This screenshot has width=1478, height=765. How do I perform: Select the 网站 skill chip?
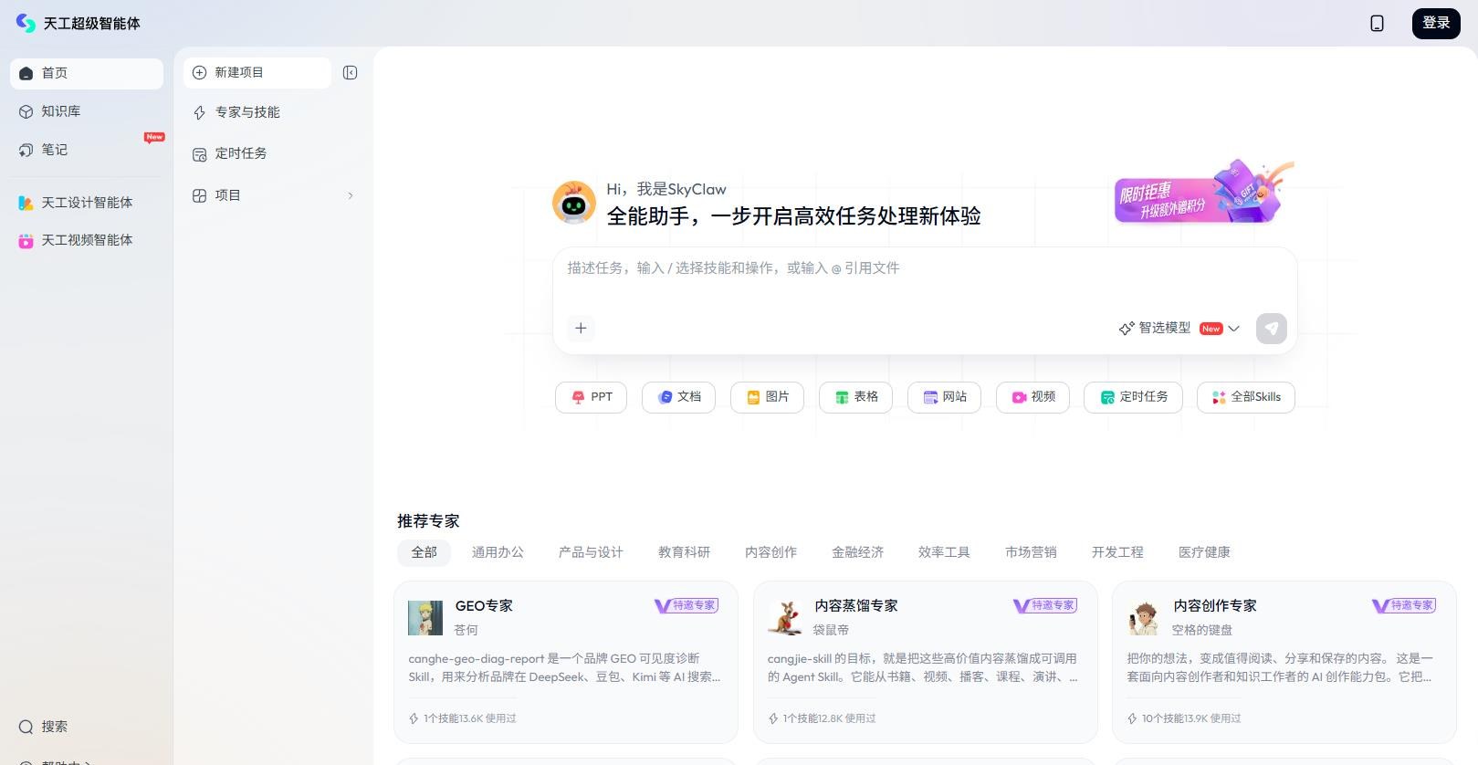coord(944,397)
